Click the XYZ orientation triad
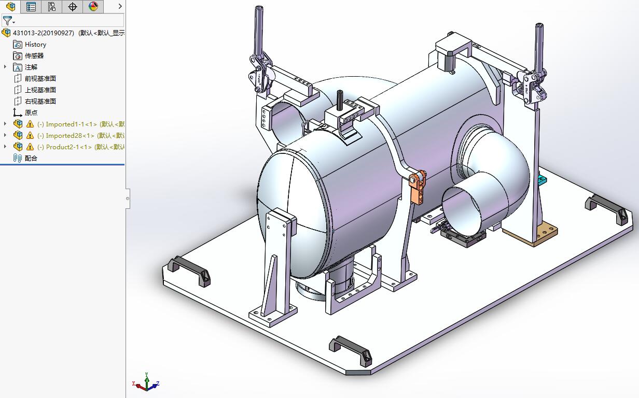639x398 pixels. coord(146,382)
